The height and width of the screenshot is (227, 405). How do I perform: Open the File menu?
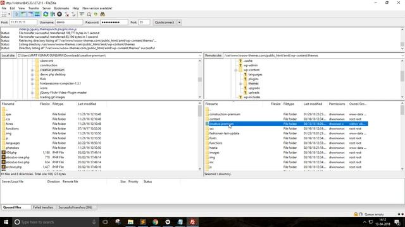[x=4, y=8]
